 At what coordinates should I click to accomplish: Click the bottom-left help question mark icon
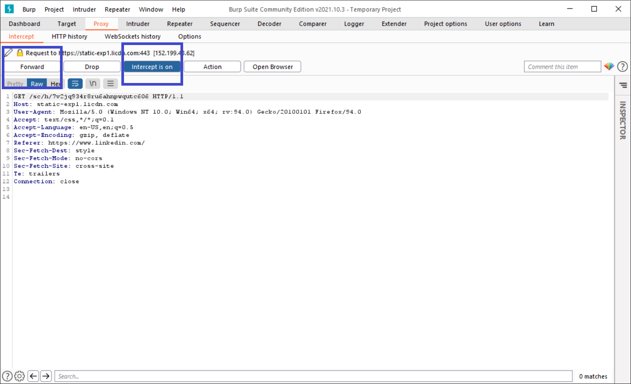click(7, 376)
